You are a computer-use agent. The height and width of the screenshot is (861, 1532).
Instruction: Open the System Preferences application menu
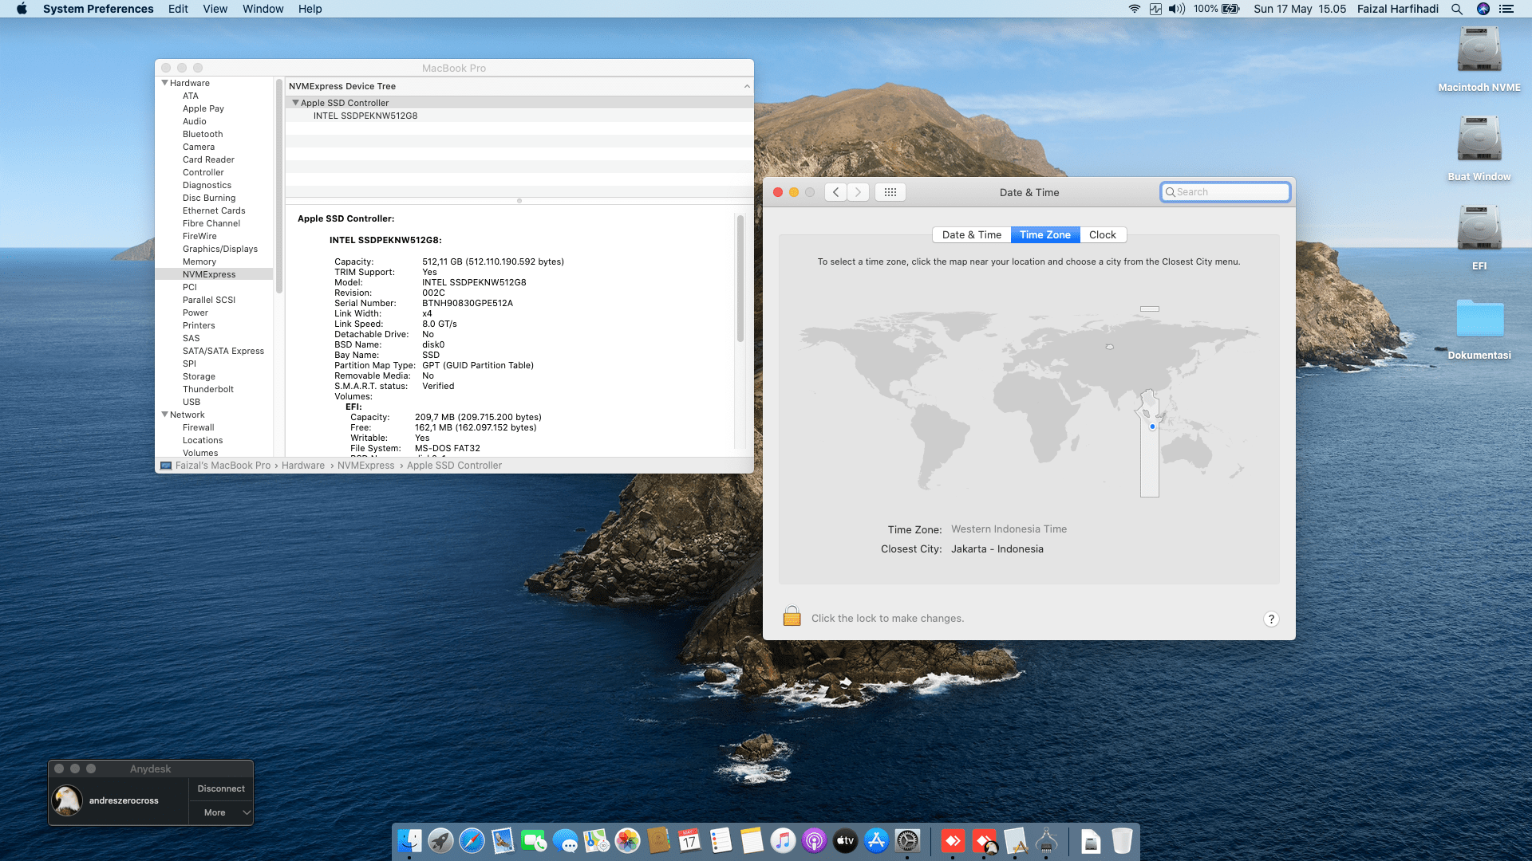pos(98,9)
